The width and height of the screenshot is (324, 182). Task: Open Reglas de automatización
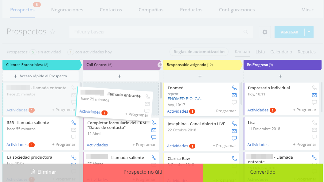coord(199,52)
